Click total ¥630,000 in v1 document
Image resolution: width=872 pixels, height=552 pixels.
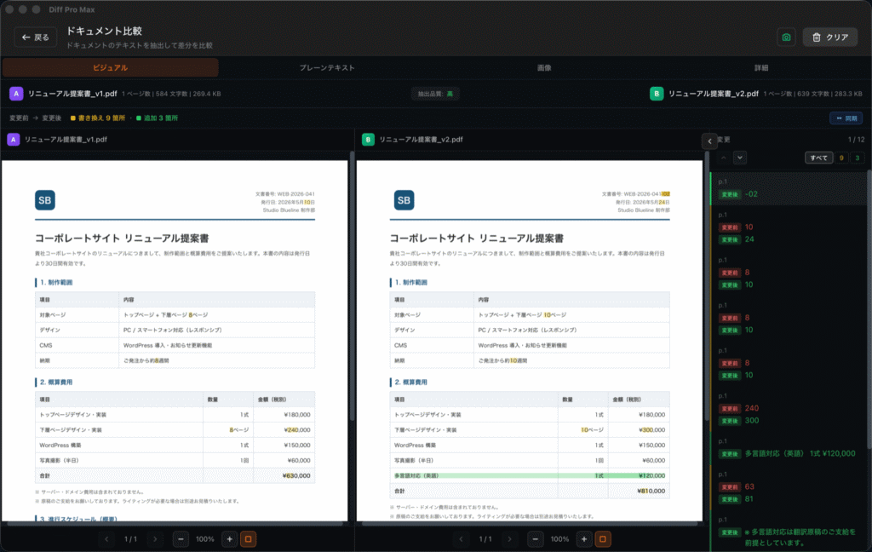coord(296,476)
